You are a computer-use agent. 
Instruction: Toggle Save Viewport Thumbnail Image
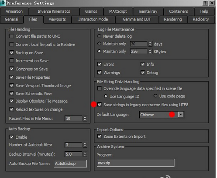(x=12, y=85)
